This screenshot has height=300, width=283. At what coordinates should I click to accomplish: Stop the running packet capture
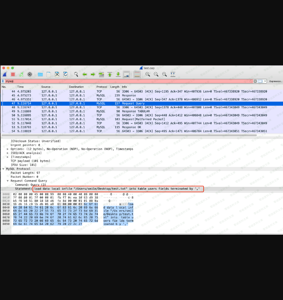(x=13, y=74)
